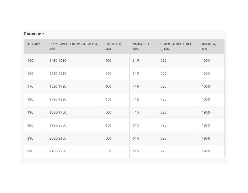Click the 2180-2230 range cell
Viewport: 248px width, 193px height.
(74, 151)
